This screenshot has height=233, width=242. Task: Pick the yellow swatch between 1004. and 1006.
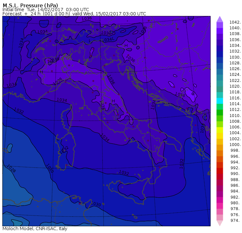click(220, 130)
